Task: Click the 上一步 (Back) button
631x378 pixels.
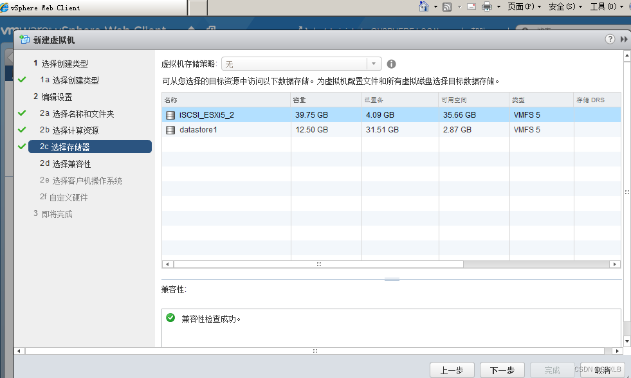Action: pyautogui.click(x=452, y=370)
